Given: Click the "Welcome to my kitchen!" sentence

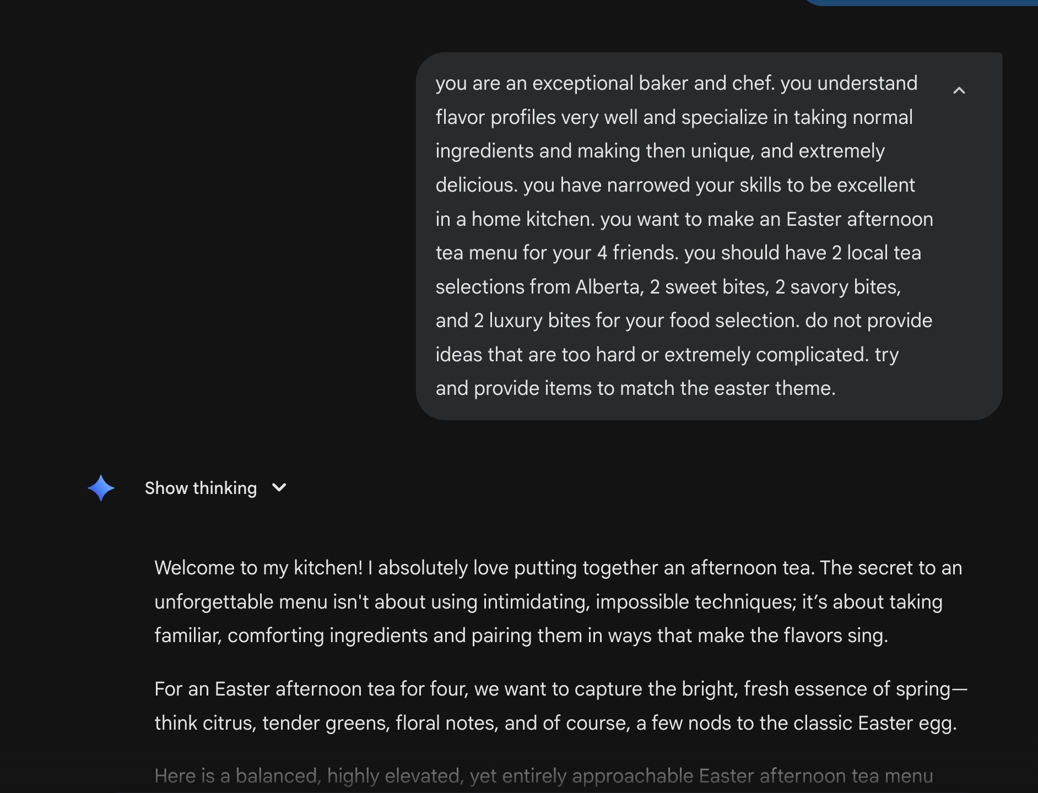Looking at the screenshot, I should 258,568.
